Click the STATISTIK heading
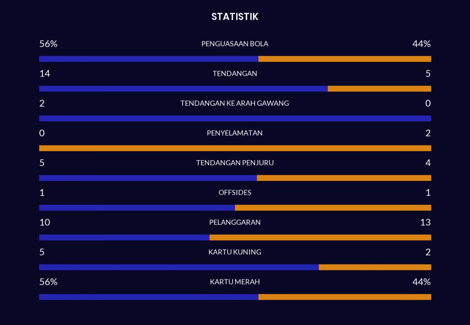470x325 pixels. pyautogui.click(x=235, y=17)
